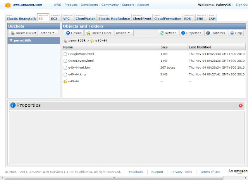Open the Terms of Use footer link
This screenshot has width=248, height=180.
pyautogui.click(x=210, y=172)
